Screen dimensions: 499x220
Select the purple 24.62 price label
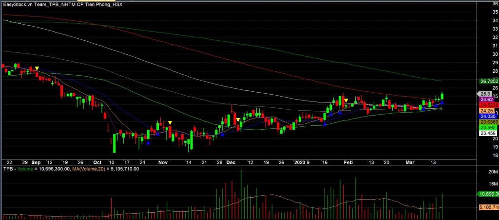486,100
